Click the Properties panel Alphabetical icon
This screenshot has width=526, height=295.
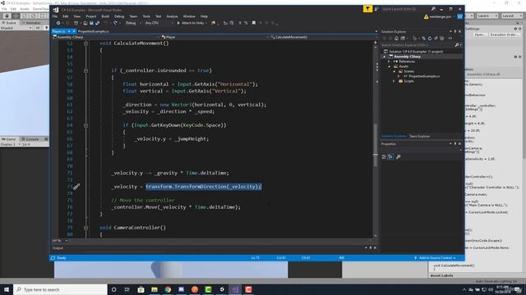[x=391, y=157]
